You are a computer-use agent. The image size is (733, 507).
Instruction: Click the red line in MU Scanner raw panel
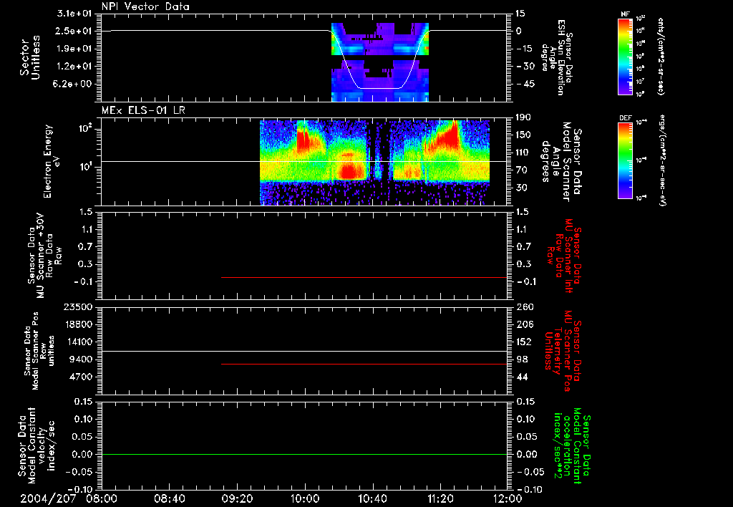tap(364, 277)
